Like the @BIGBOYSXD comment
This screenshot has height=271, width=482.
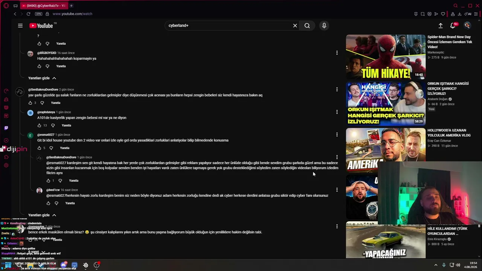(x=39, y=66)
